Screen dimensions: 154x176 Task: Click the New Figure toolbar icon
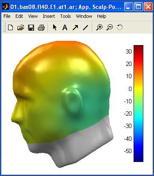pos(11,27)
